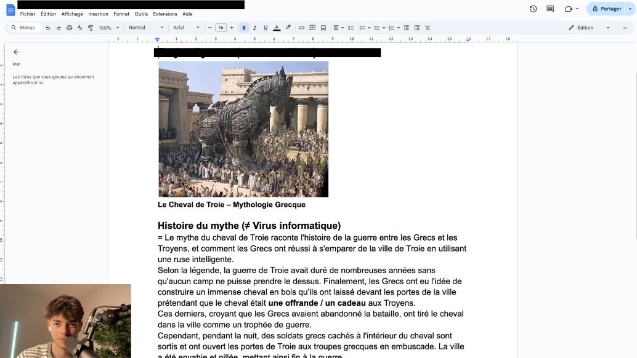Viewport: 637px width, 358px height.
Task: View the version history clock icon
Action: [533, 9]
